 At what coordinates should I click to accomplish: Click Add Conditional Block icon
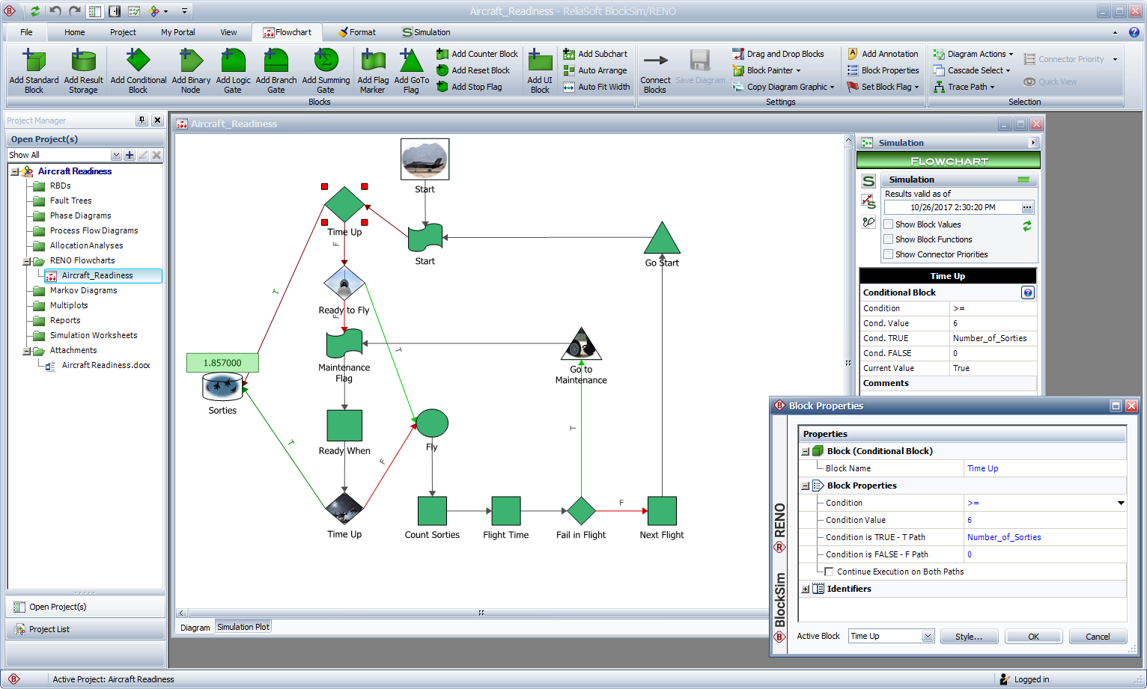[x=138, y=61]
